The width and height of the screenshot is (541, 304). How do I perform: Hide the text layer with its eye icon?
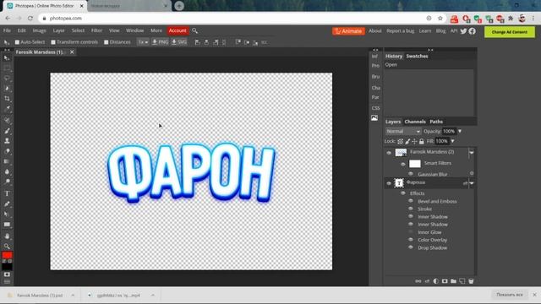pos(389,183)
